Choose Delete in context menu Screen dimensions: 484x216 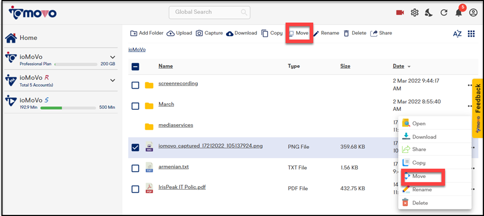pyautogui.click(x=435, y=203)
